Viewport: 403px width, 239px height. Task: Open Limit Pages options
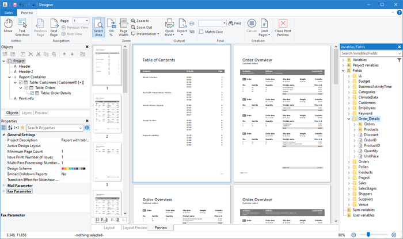click(264, 28)
